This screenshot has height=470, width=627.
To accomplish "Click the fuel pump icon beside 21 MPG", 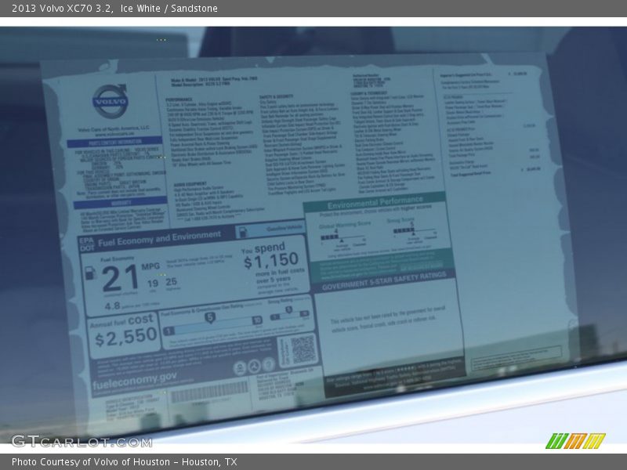I will pyautogui.click(x=90, y=273).
